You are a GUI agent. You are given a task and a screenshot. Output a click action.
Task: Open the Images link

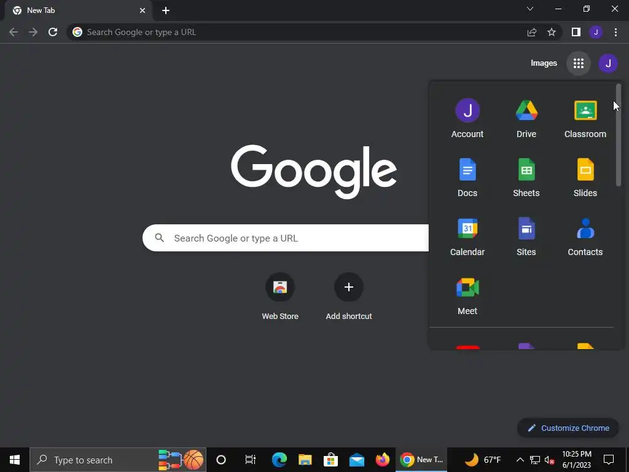(x=544, y=63)
